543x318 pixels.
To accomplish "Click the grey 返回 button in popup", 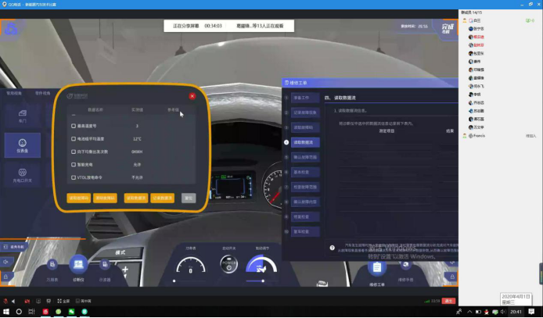I will coord(188,198).
